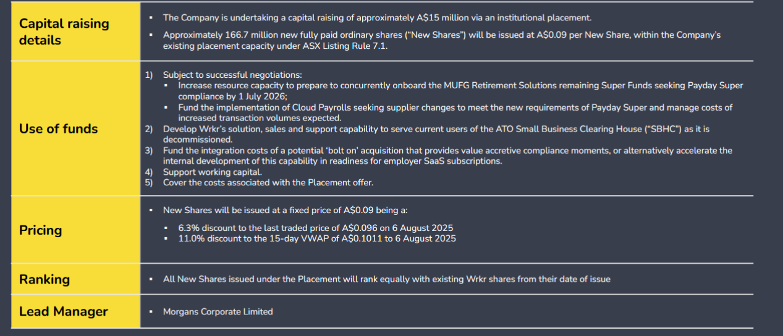The height and width of the screenshot is (336, 783).
Task: Click the "Fund the integration costs" item
Action: coord(447,151)
